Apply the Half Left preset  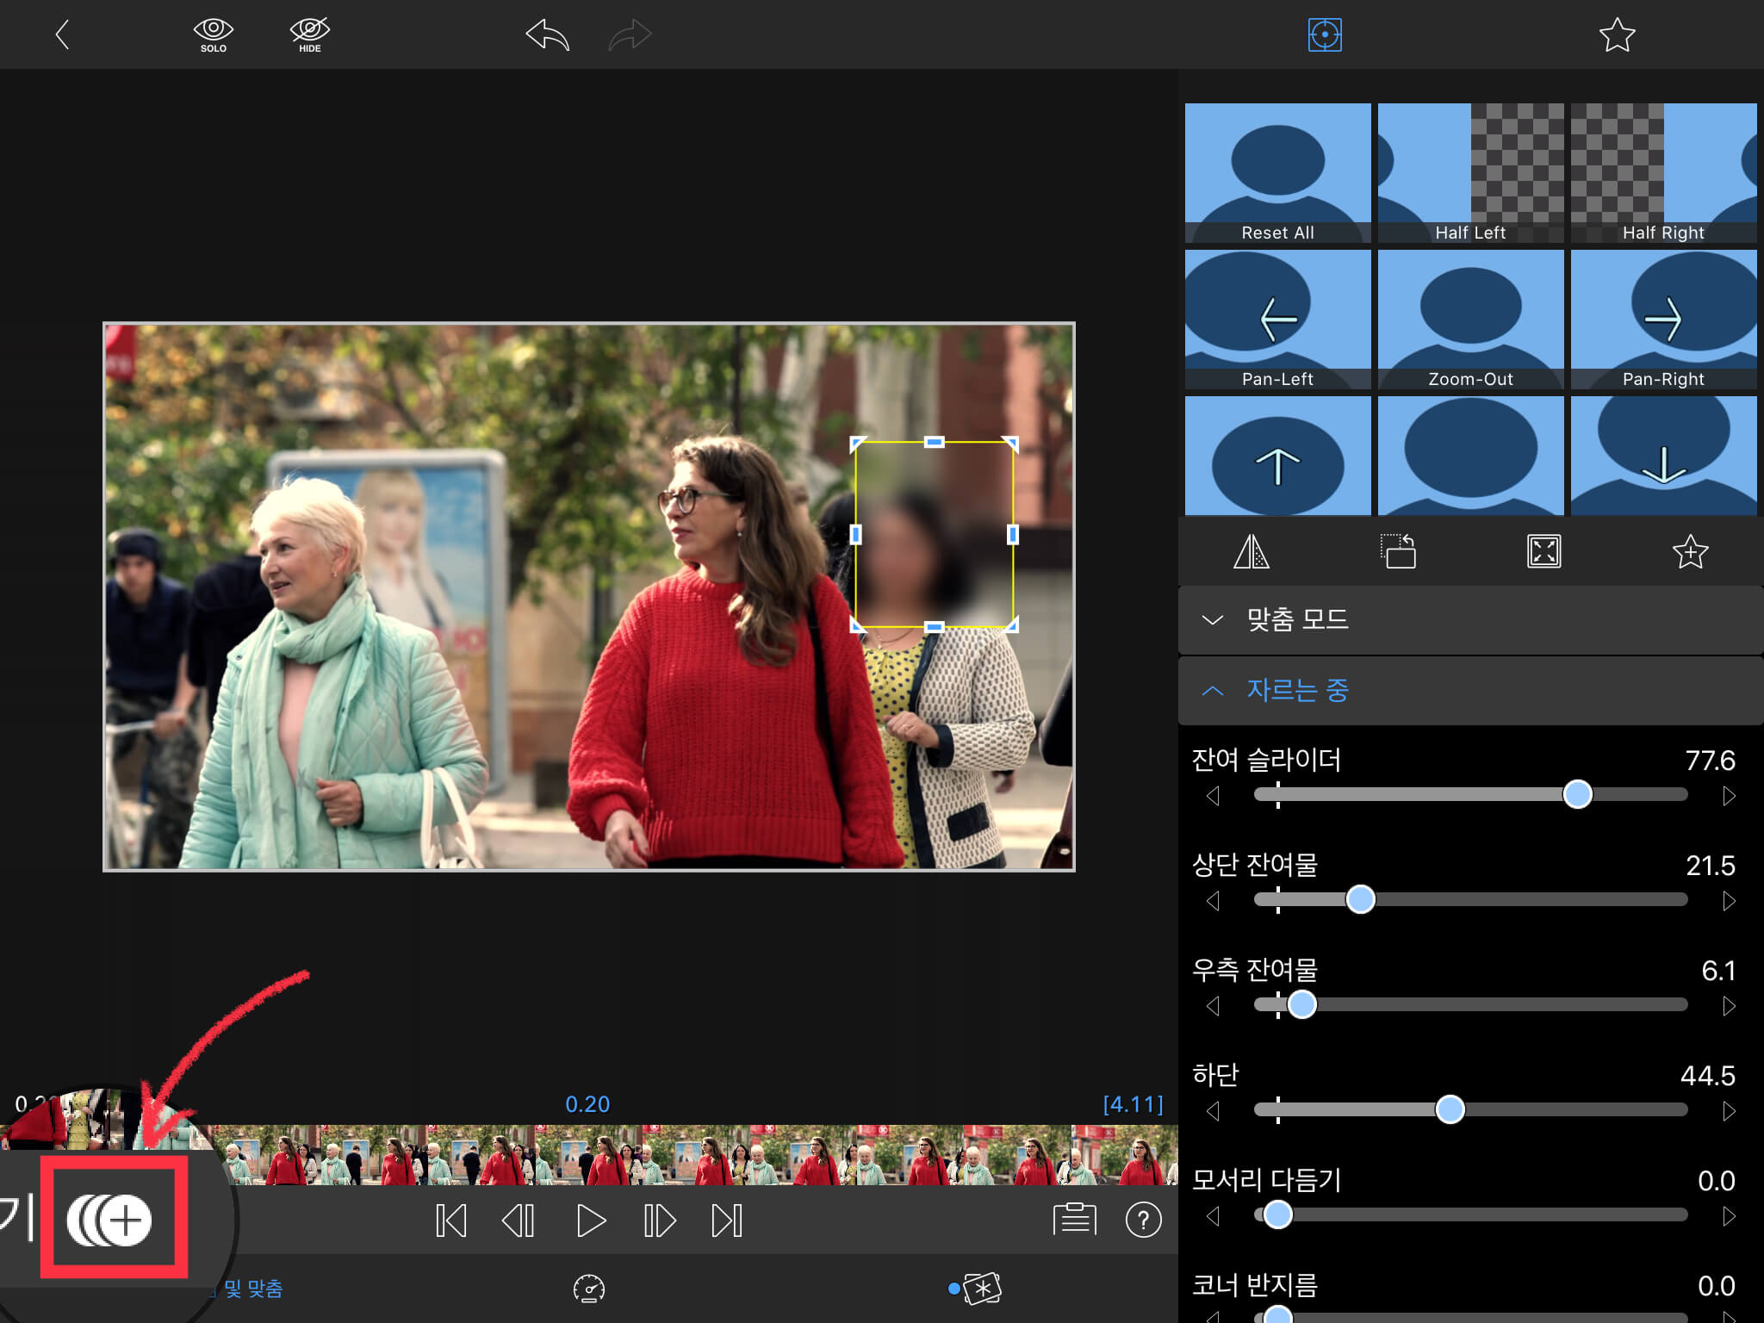click(x=1470, y=172)
